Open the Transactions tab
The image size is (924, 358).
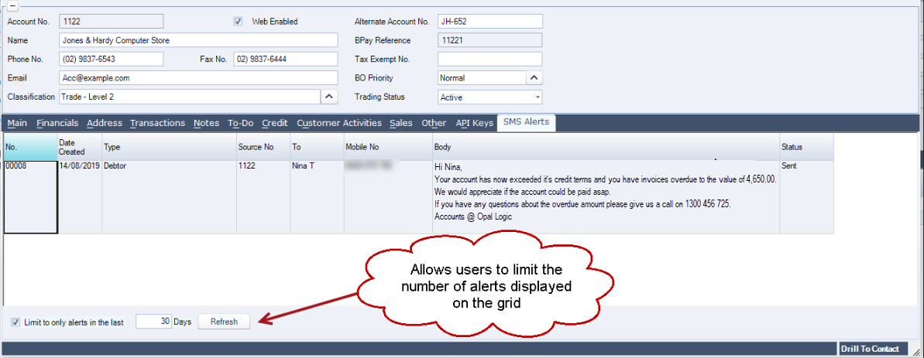pyautogui.click(x=157, y=123)
